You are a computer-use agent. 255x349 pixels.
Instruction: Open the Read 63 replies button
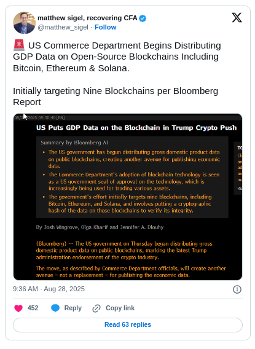[128, 325]
